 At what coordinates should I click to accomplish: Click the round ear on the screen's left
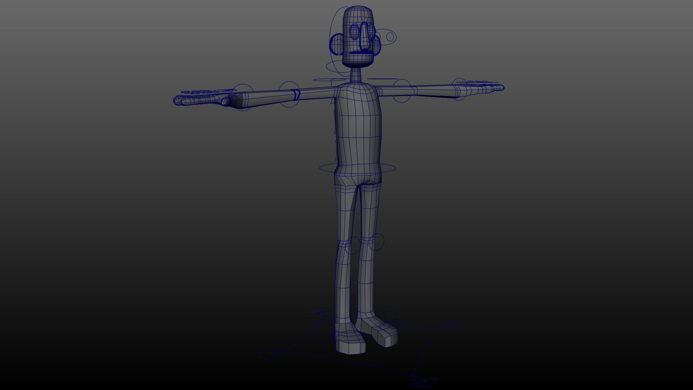(336, 44)
